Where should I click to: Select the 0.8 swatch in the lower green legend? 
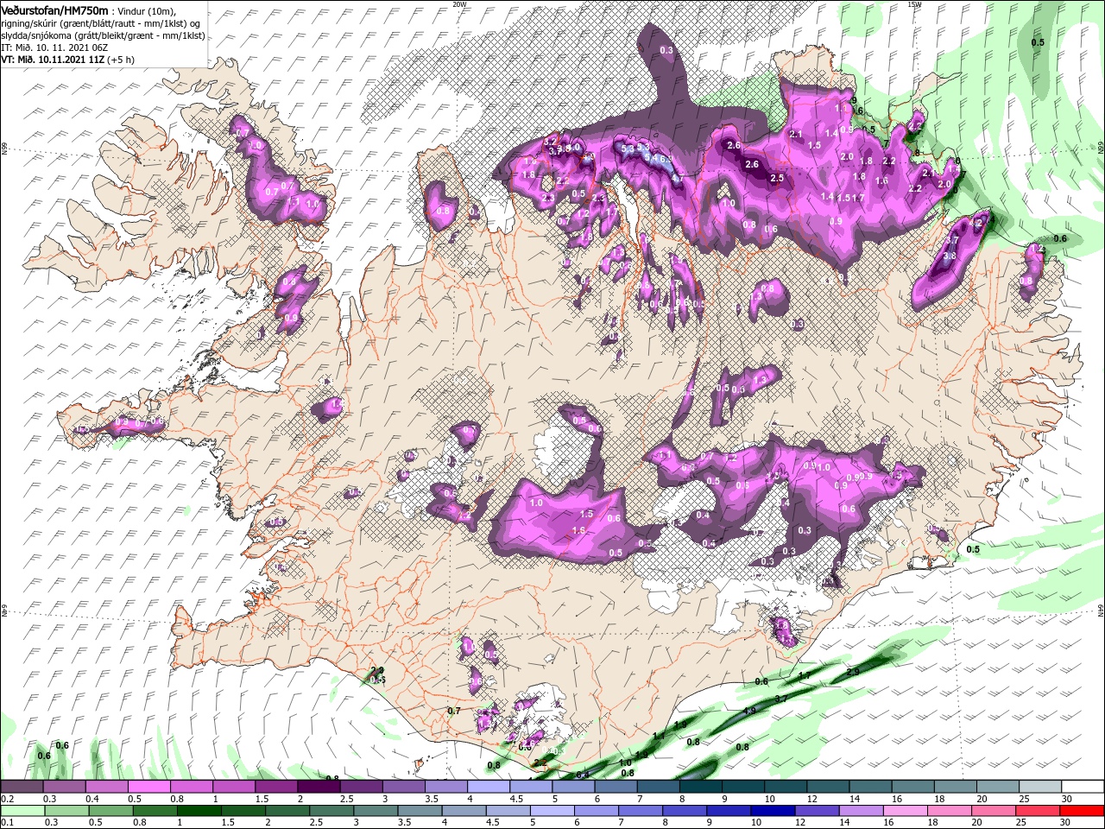[x=155, y=811]
